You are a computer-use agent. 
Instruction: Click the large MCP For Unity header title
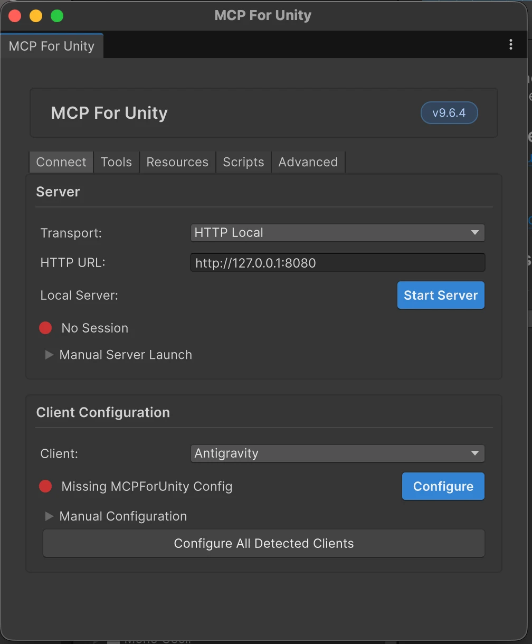point(109,113)
